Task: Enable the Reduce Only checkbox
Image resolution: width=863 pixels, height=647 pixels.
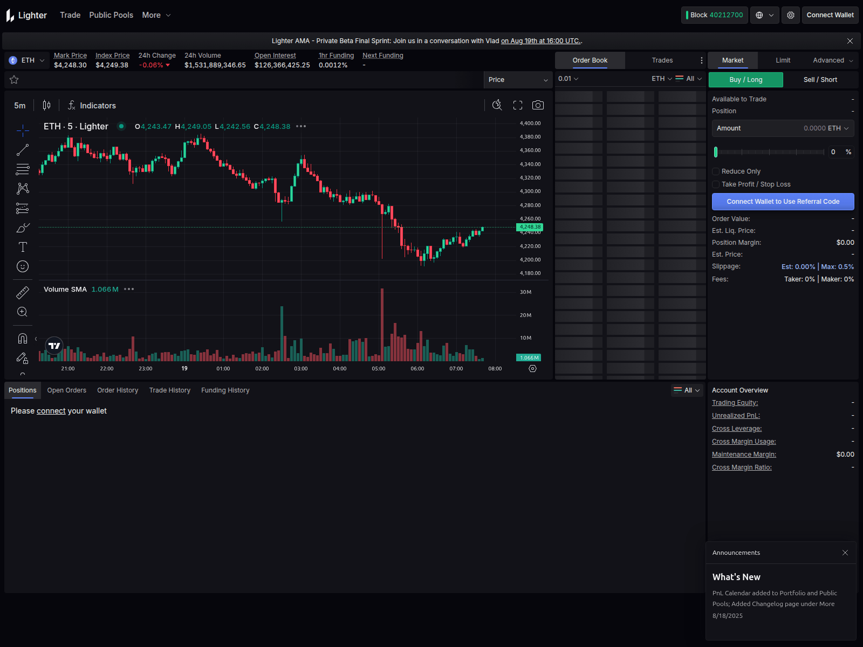Action: (716, 171)
